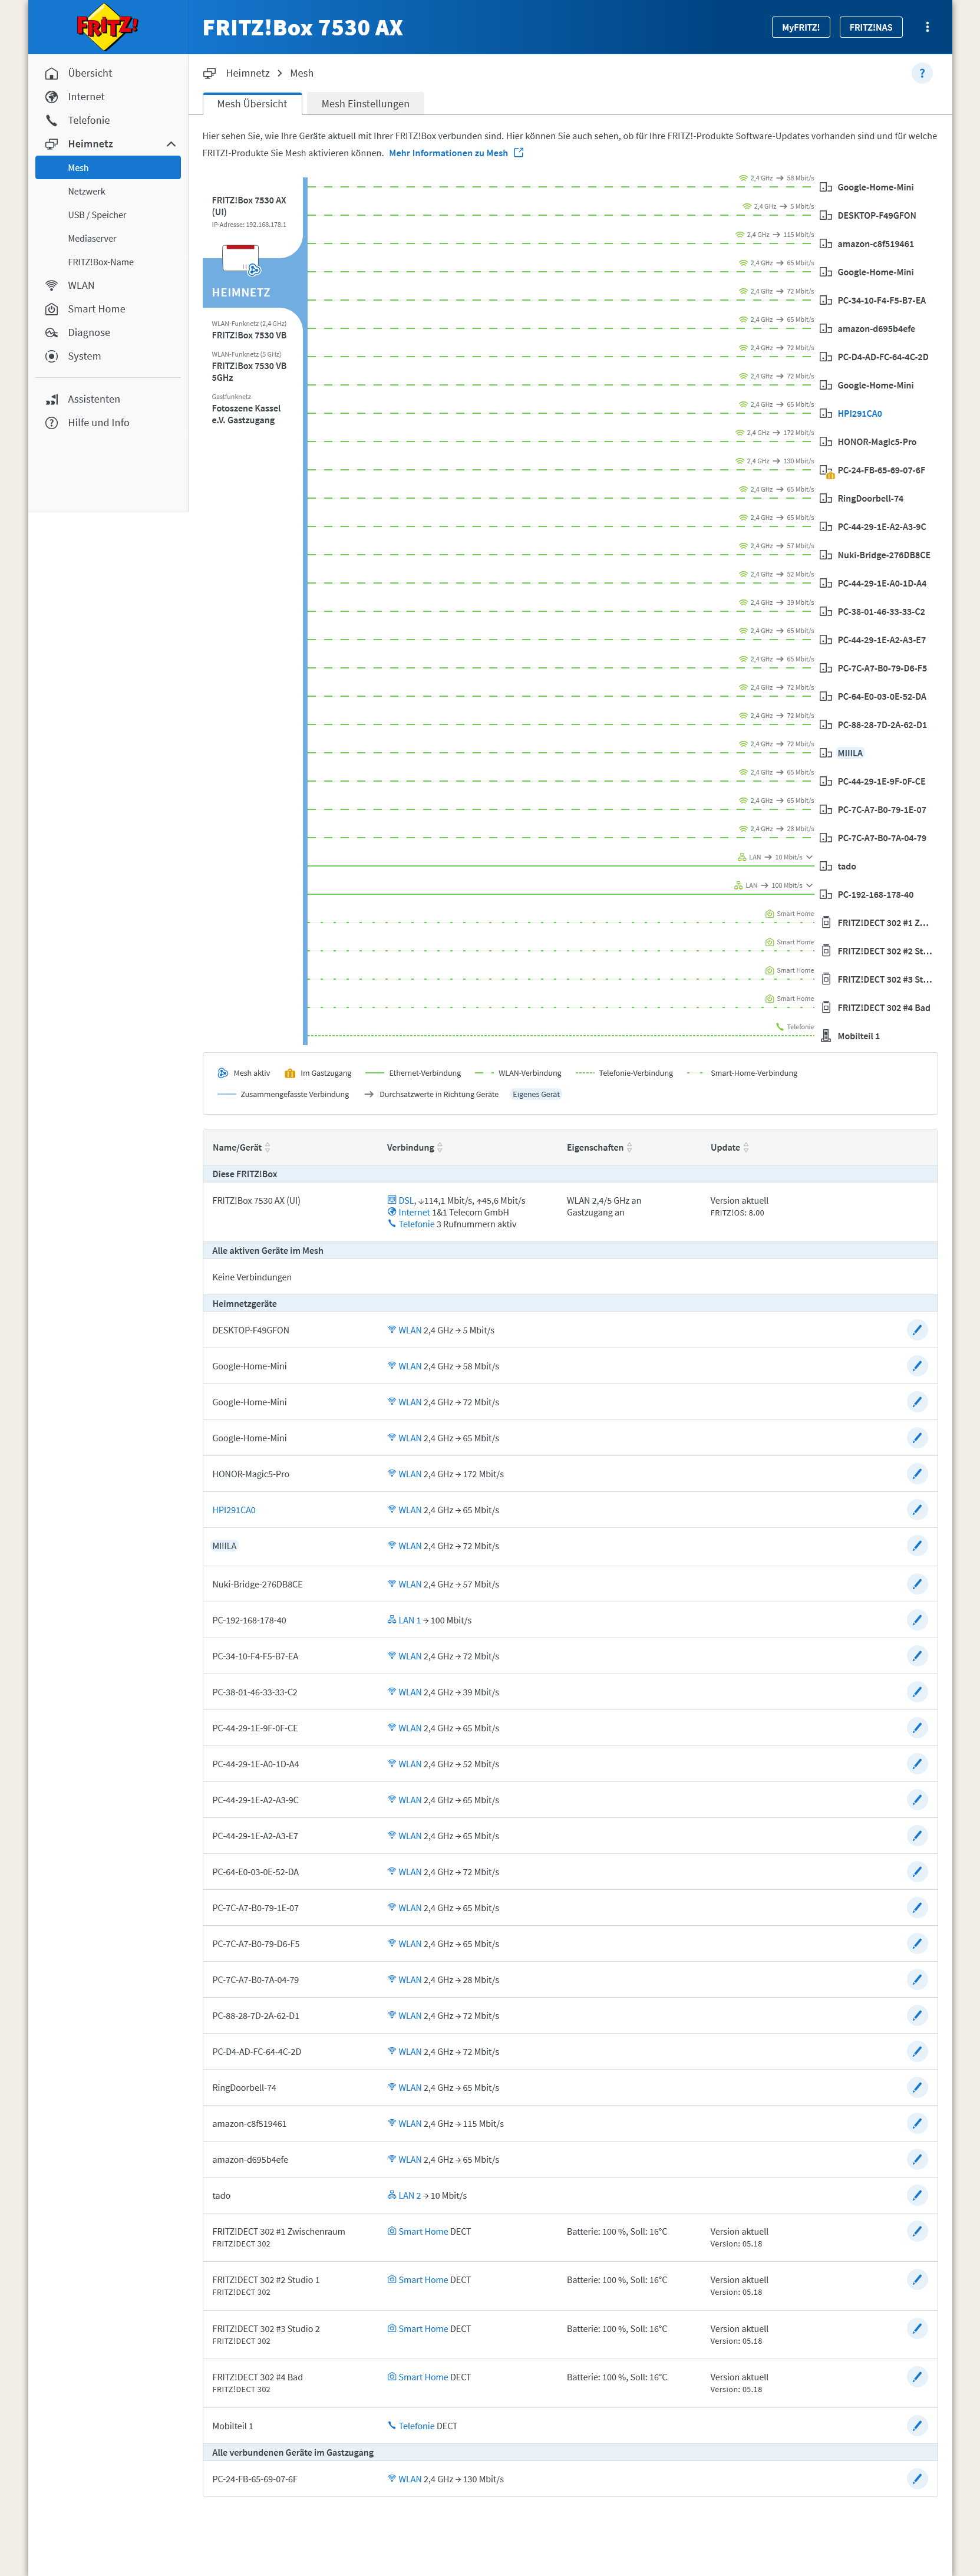Edit FRITZ!DECT 302 #3 Studio 2 entry
The height and width of the screenshot is (2576, 980).
click(917, 2329)
